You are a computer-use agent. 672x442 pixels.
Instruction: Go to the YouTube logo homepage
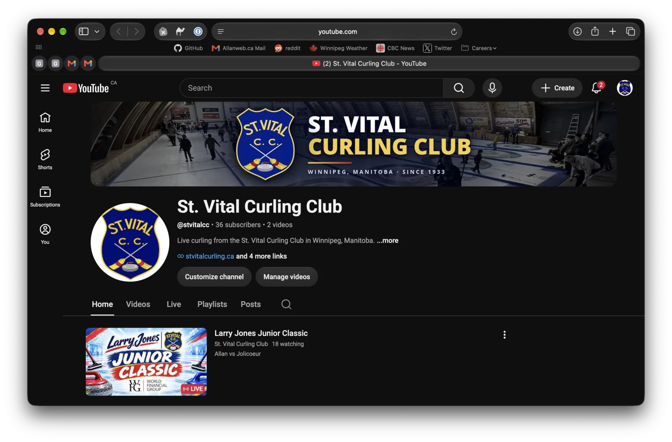tap(86, 88)
